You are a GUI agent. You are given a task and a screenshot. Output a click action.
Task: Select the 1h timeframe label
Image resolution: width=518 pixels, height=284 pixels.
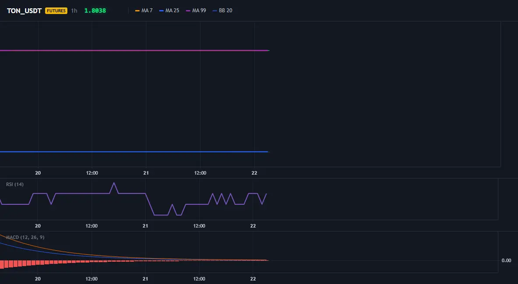point(74,11)
